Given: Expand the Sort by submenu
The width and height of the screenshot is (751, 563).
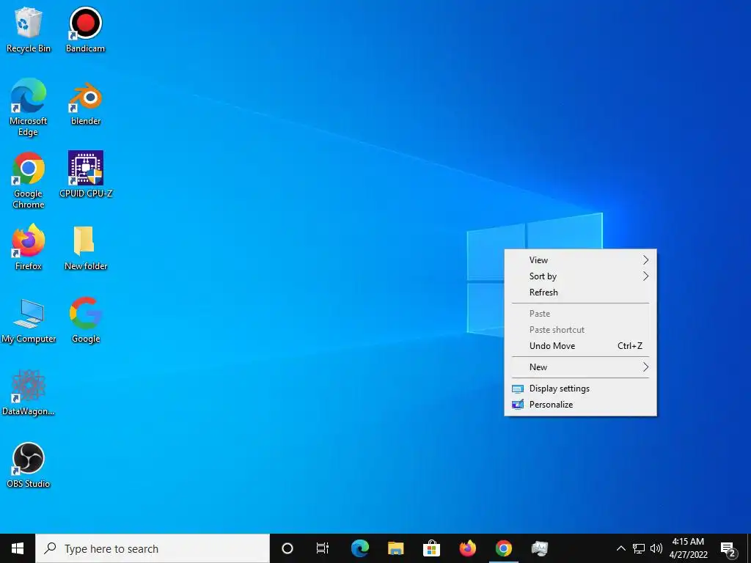Looking at the screenshot, I should click(x=581, y=276).
